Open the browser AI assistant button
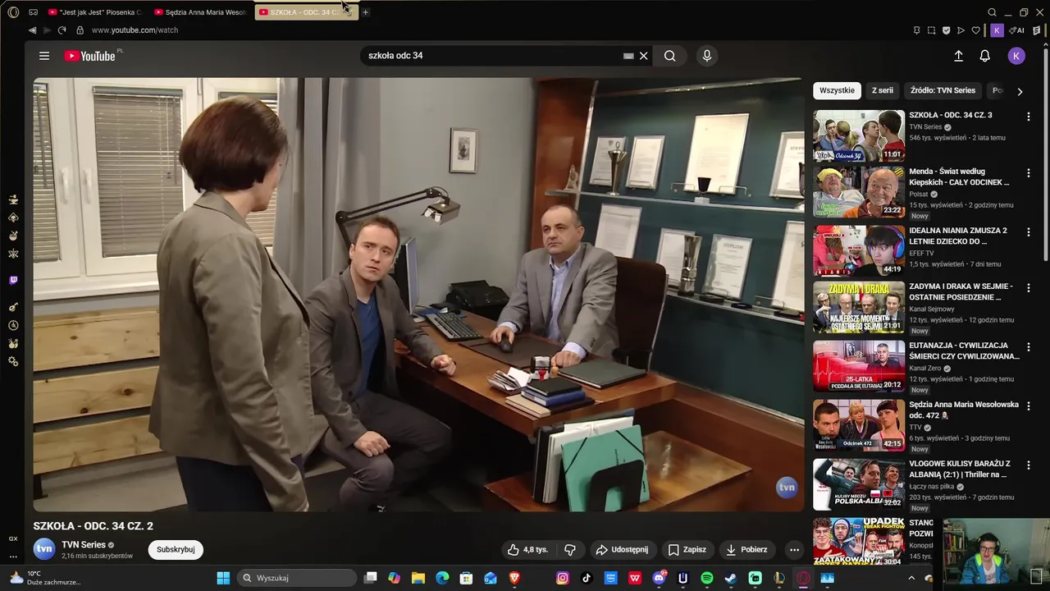The height and width of the screenshot is (591, 1050). pyautogui.click(x=1017, y=30)
